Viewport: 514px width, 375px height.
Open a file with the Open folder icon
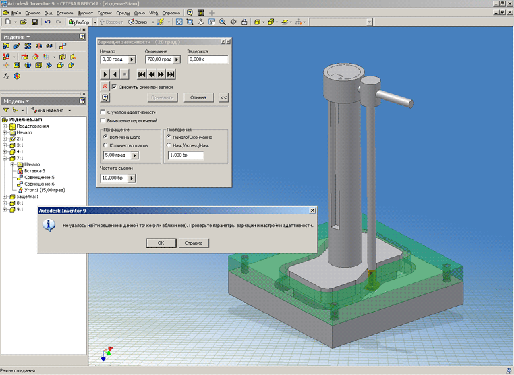click(x=23, y=22)
